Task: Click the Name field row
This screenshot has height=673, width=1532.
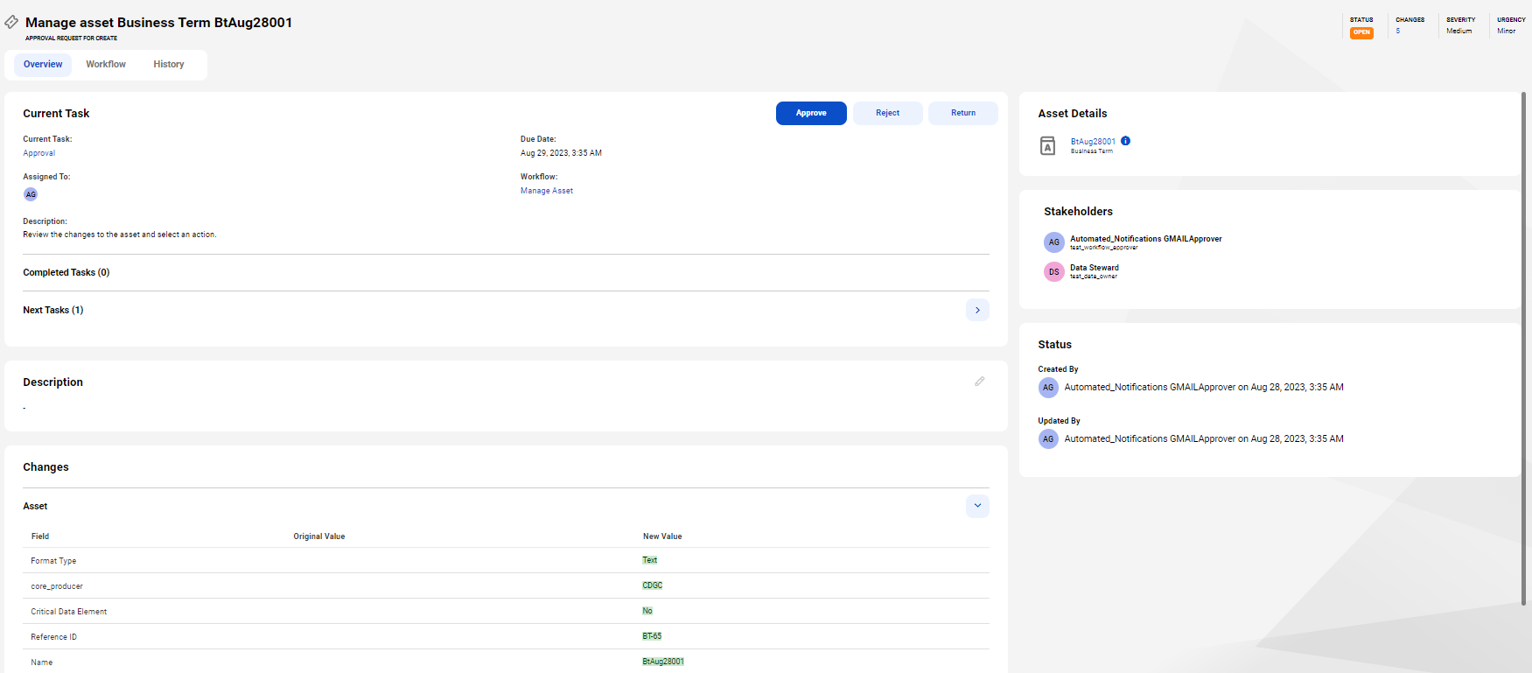Action: tap(506, 662)
